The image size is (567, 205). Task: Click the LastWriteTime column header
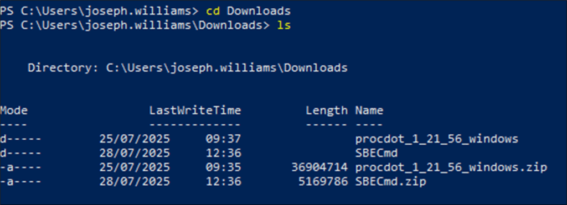pos(195,111)
